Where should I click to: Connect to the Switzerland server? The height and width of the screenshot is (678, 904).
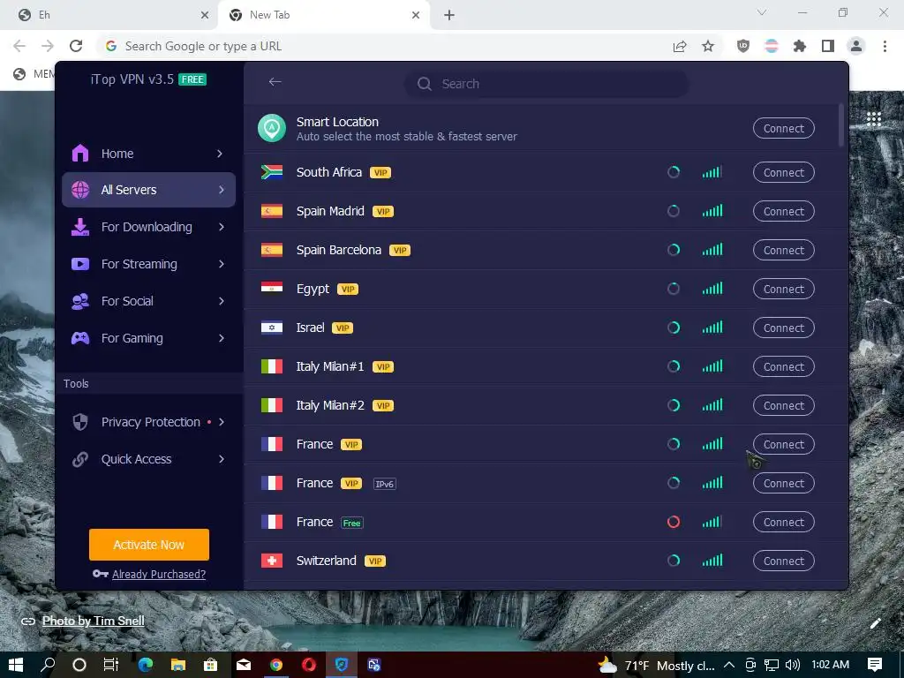(x=784, y=561)
